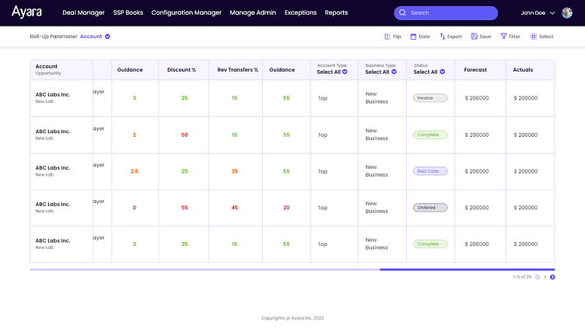This screenshot has height=329, width=585.
Task: Click the previous page arrow icon
Action: tap(538, 277)
